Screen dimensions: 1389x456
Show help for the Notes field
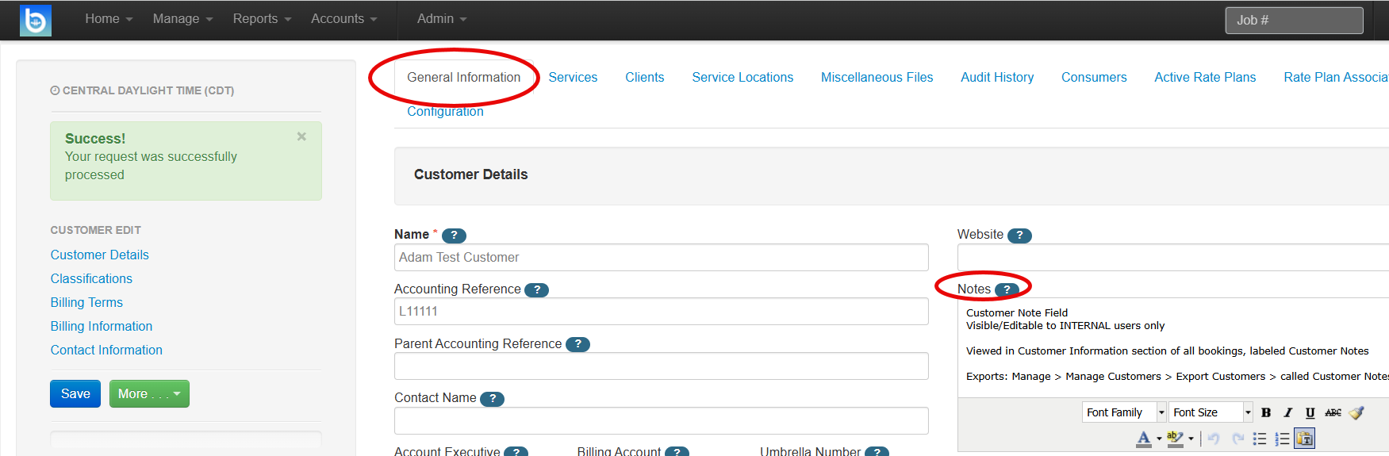(x=1007, y=290)
